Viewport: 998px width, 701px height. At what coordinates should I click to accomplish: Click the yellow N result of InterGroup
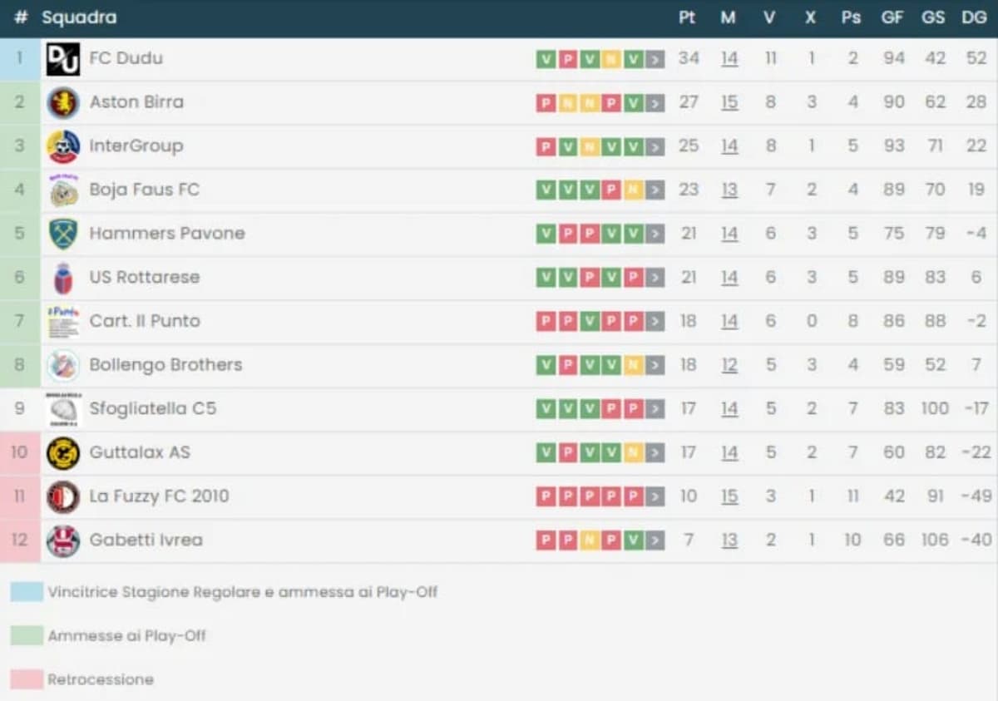tap(590, 147)
